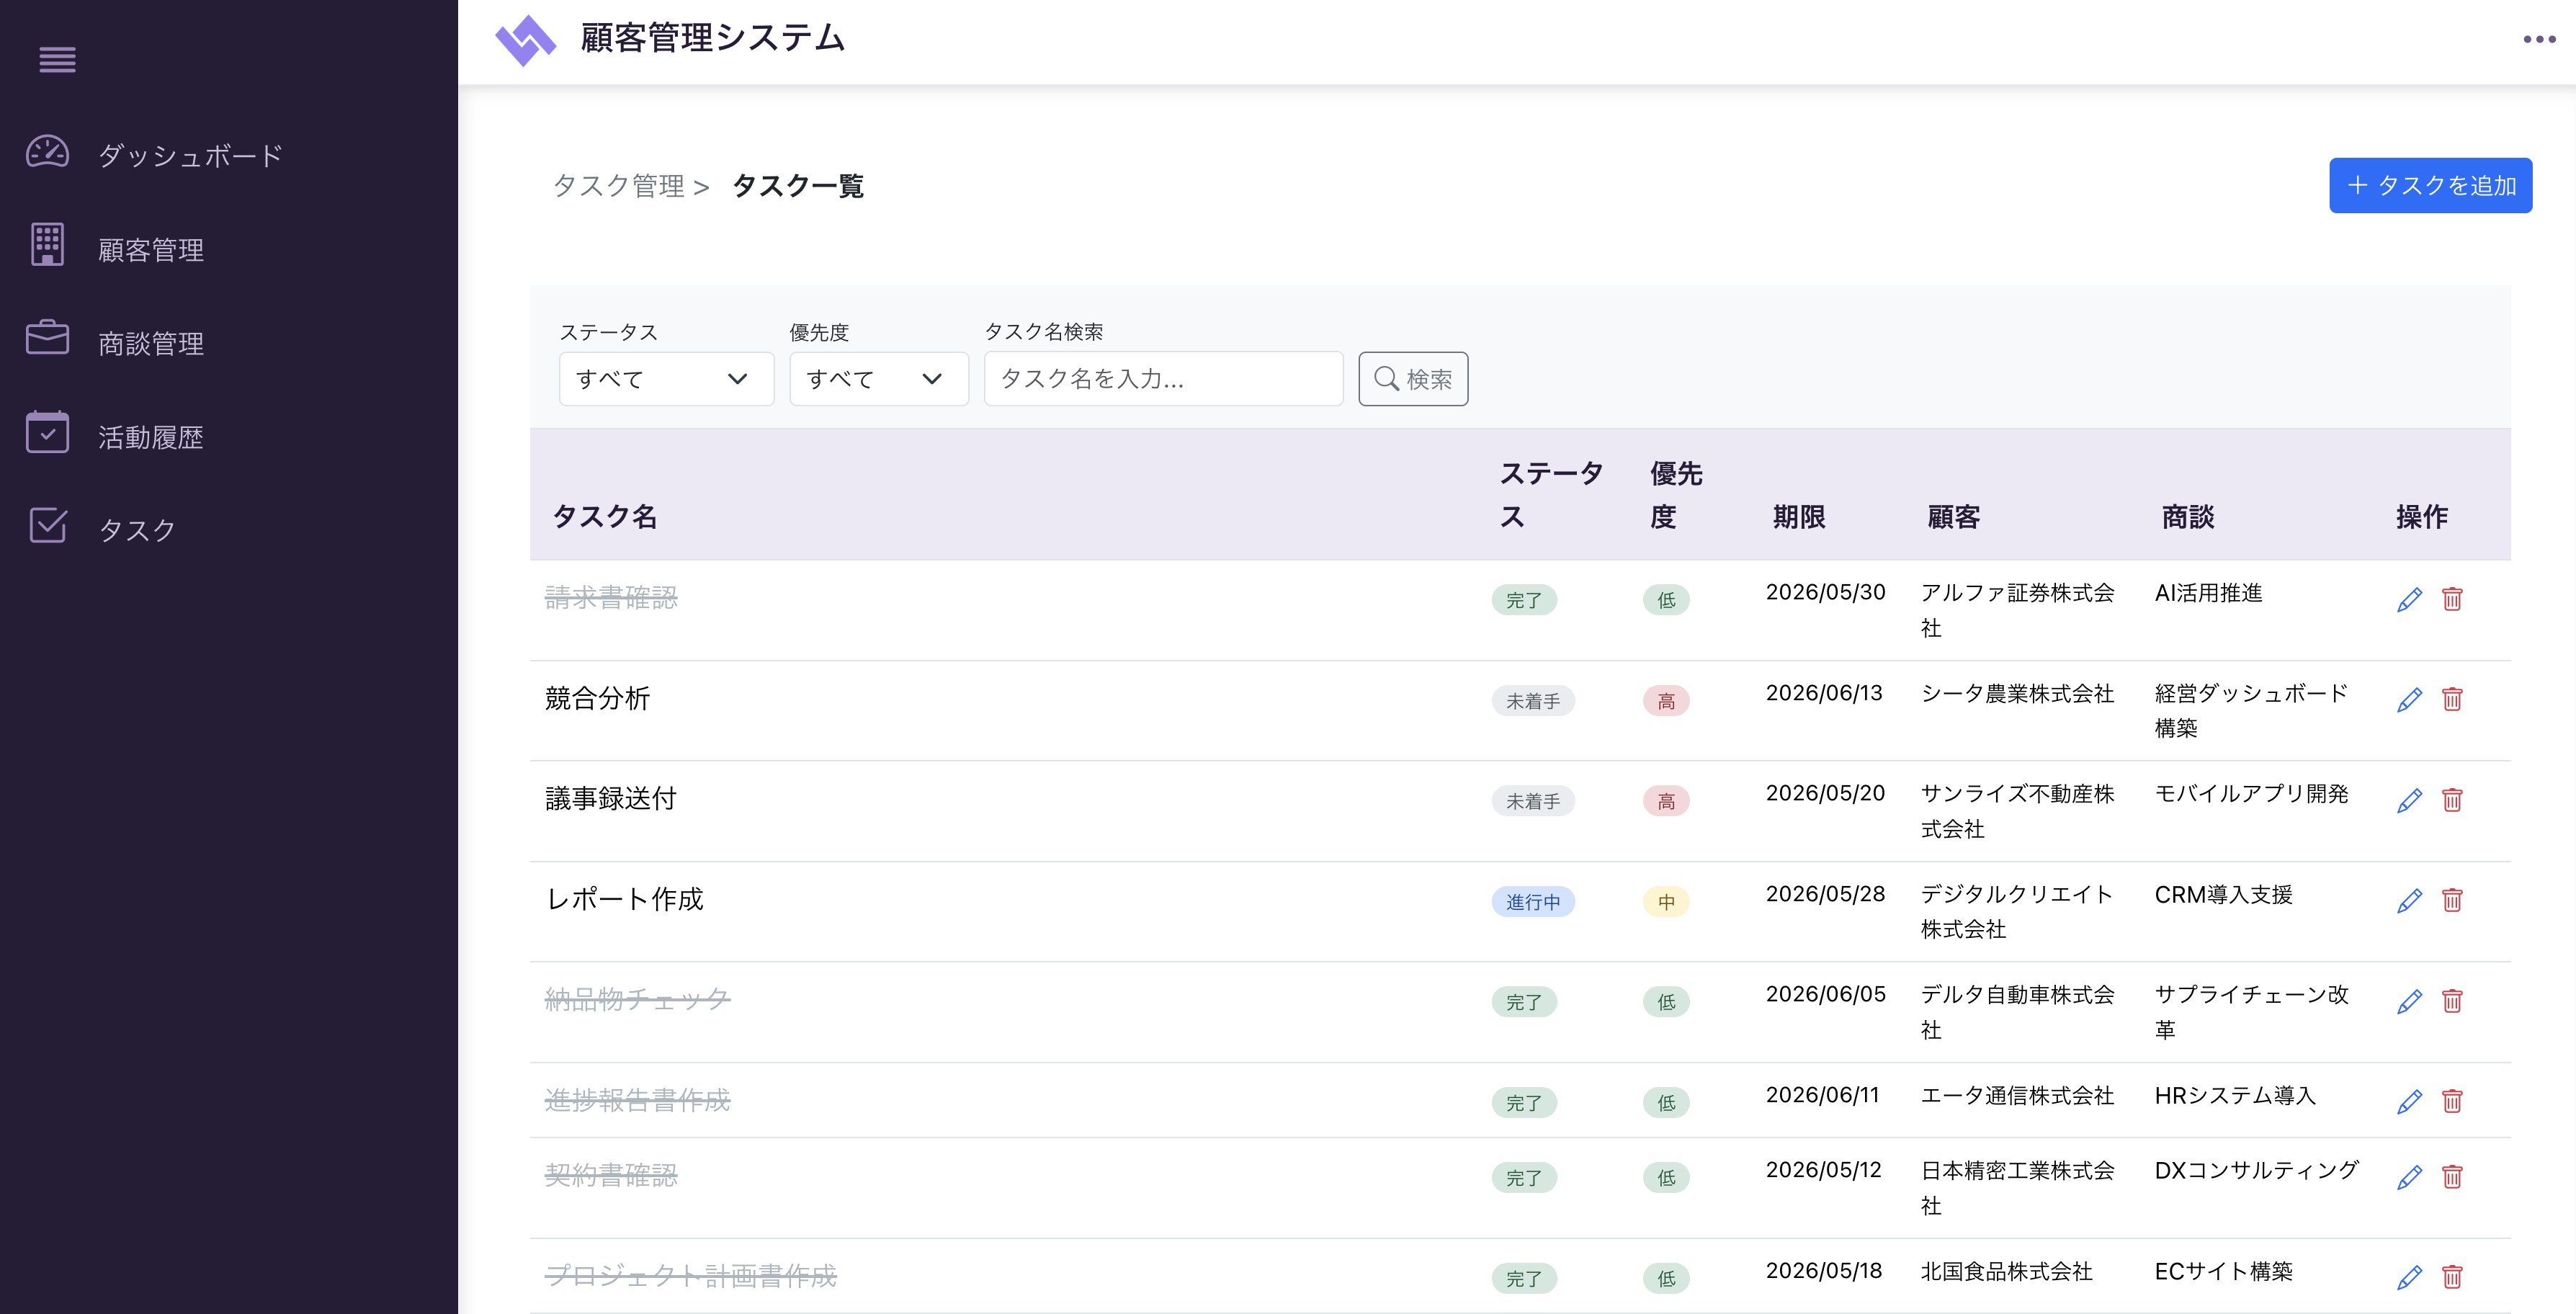The width and height of the screenshot is (2576, 1314).
Task: Click the 中 priority badge
Action: click(x=1666, y=902)
